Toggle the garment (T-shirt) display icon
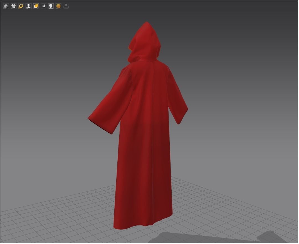This screenshot has width=299, height=244. [13, 6]
